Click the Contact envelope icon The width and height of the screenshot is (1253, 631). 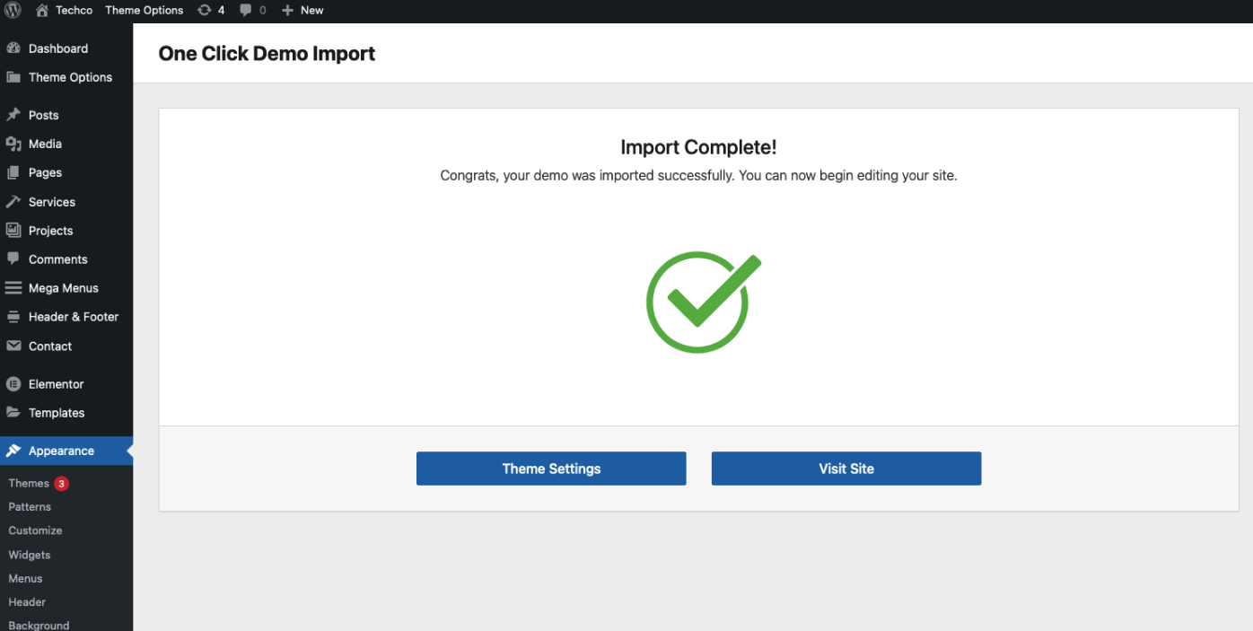[13, 346]
